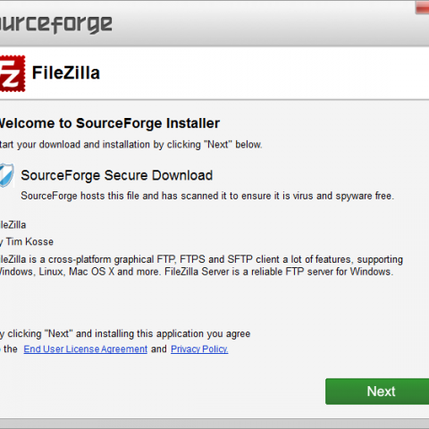Continue the installation with the green Next button
The height and width of the screenshot is (429, 429).
click(377, 391)
